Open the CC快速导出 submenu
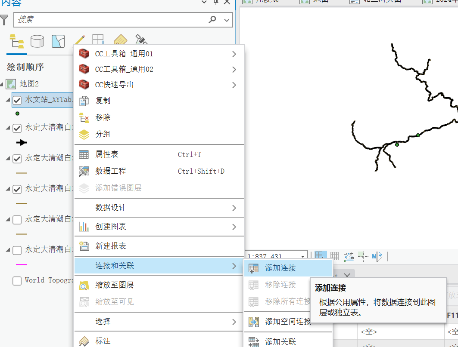Viewport: 458px width, 347px height. click(159, 85)
